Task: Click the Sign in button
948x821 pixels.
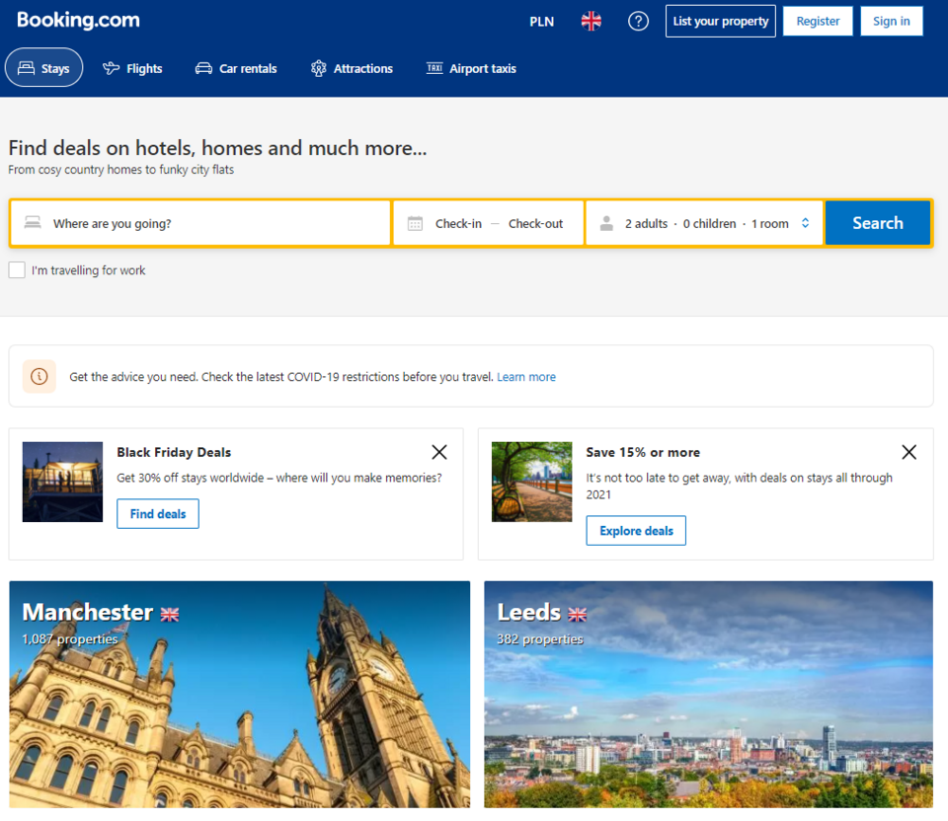Action: tap(891, 21)
